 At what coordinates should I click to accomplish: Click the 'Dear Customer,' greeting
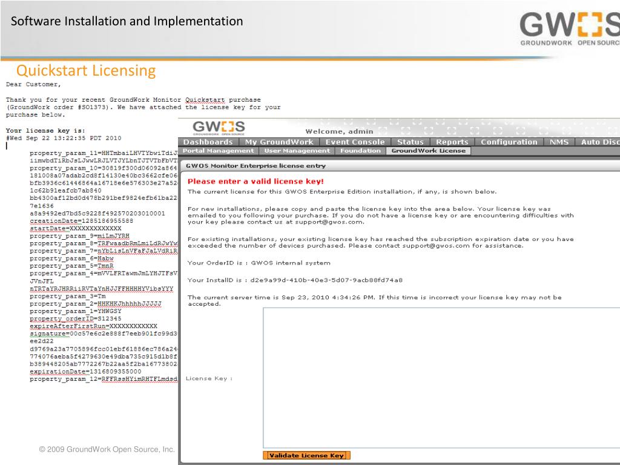34,84
